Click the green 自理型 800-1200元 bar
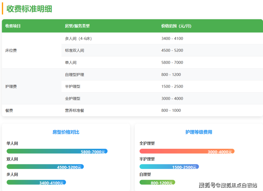 coord(157,182)
